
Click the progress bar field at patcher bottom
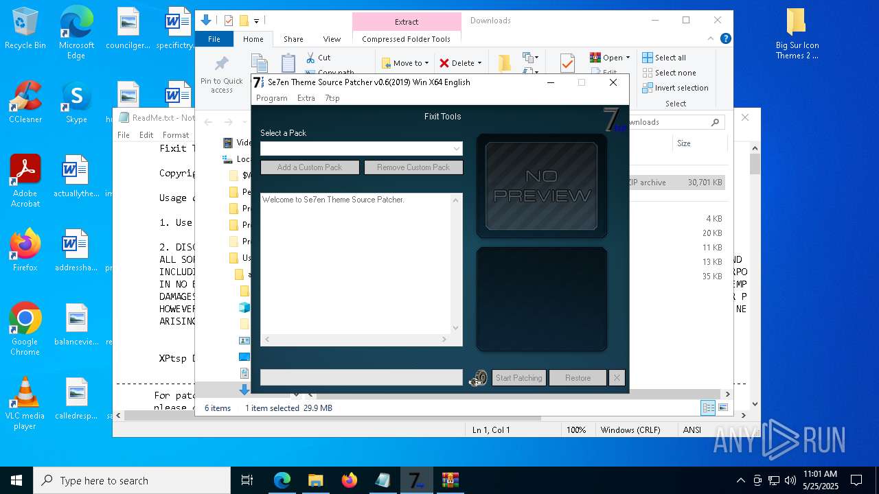(361, 377)
